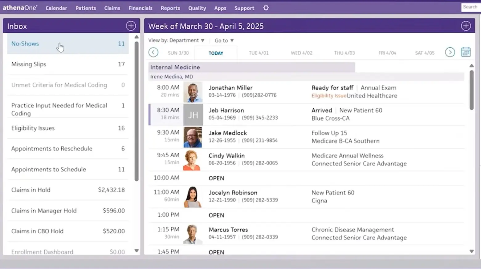Screen dimensions: 481x269
Task: Open Marcus Torres's patient photo
Action: click(193, 234)
